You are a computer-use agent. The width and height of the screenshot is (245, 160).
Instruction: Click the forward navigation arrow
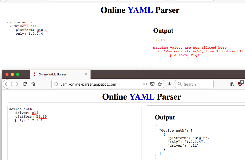pos(16,84)
